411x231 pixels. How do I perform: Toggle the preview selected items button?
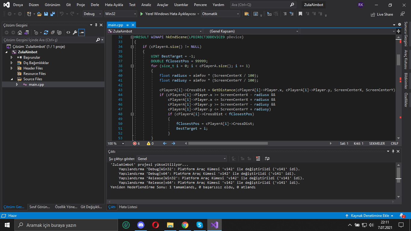[x=82, y=32]
